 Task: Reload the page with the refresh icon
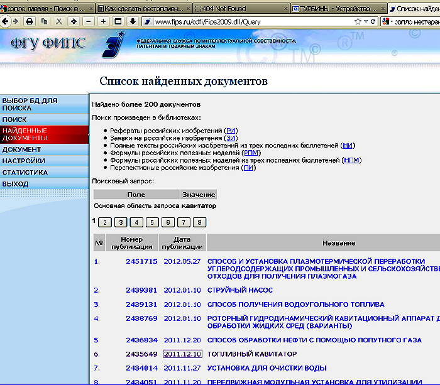coord(373,21)
